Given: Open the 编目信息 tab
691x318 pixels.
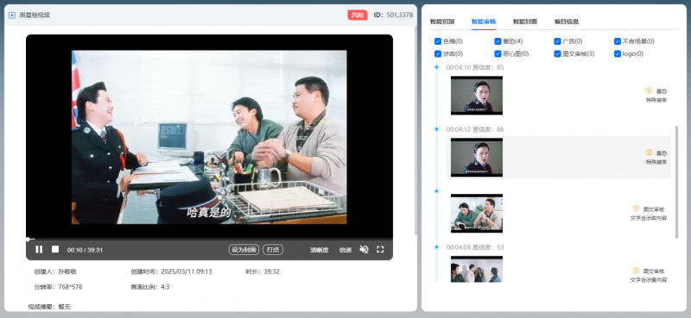Looking at the screenshot, I should 567,21.
